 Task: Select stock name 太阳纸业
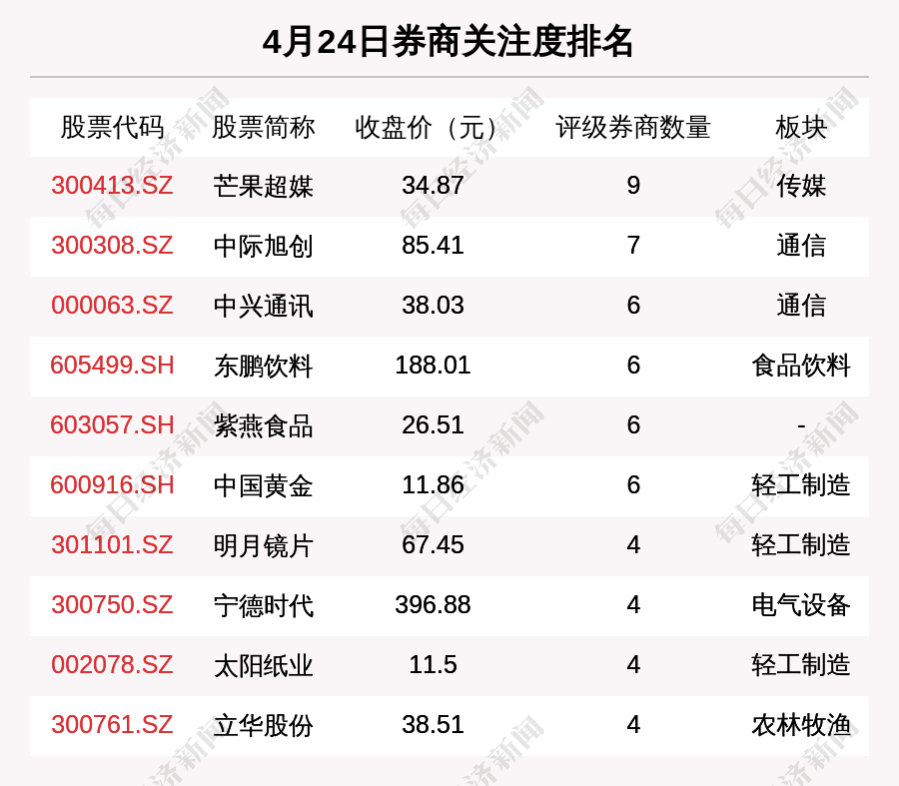pyautogui.click(x=263, y=665)
